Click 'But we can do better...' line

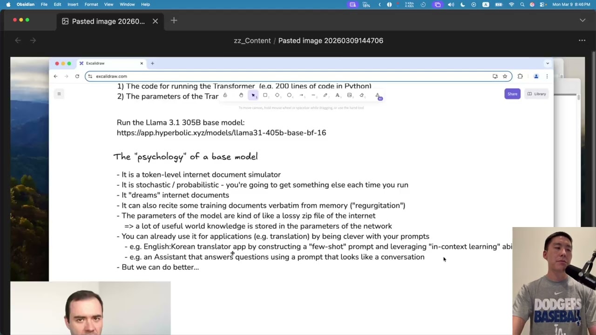point(158,268)
